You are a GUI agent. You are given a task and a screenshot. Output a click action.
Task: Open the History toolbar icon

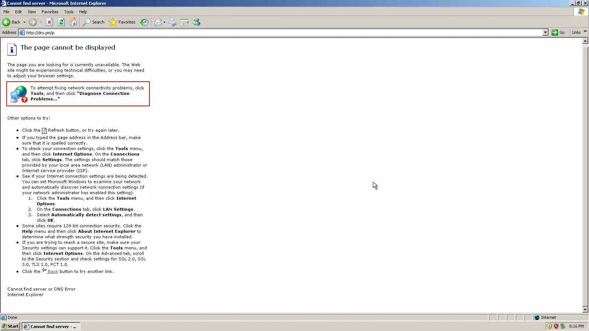click(144, 22)
